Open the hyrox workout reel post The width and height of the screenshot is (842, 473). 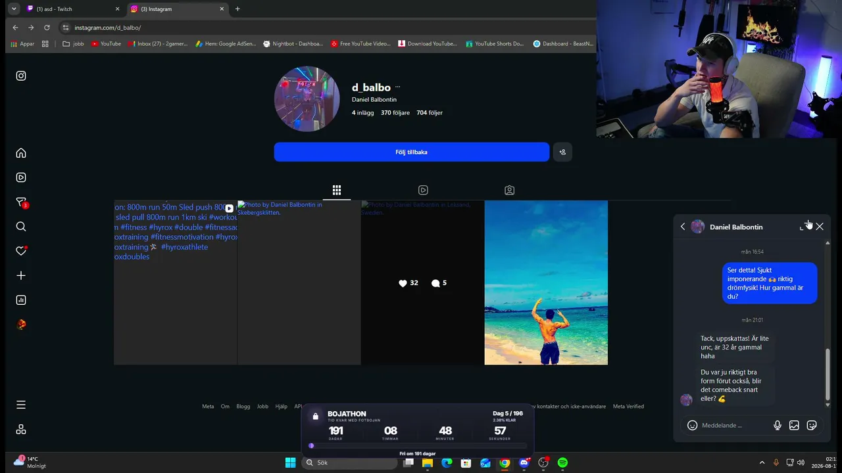point(176,282)
